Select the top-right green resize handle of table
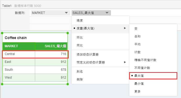 pos(68,33)
